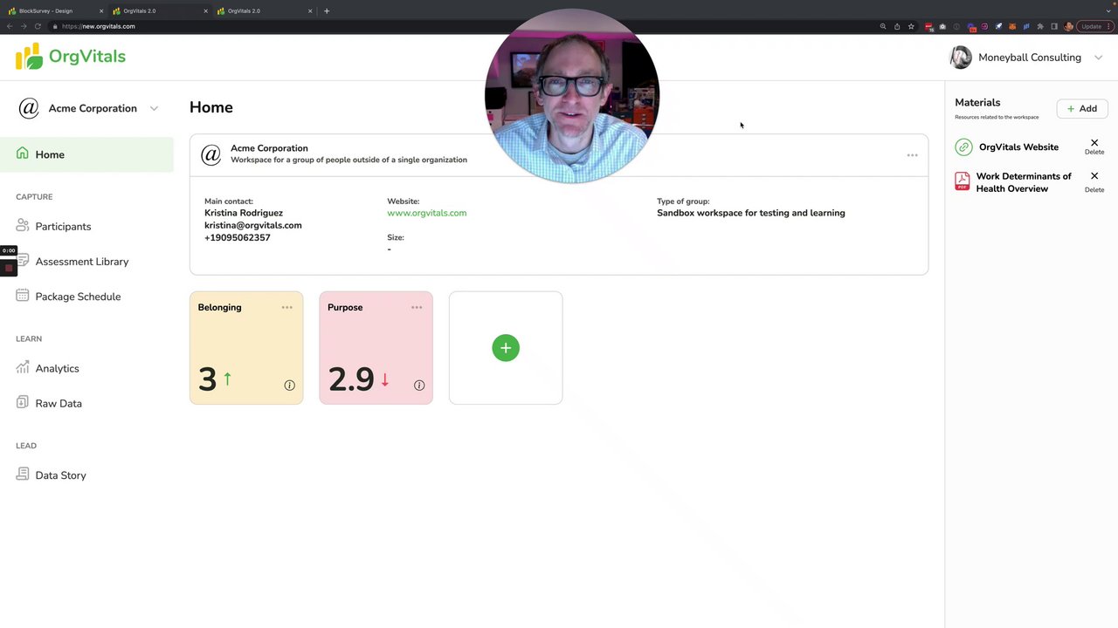Image resolution: width=1118 pixels, height=628 pixels.
Task: Delete the OrgVitals Website material
Action: point(1094,147)
